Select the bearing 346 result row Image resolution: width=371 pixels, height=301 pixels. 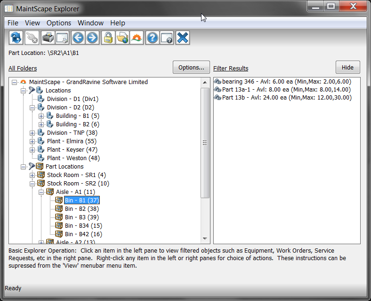(282, 81)
